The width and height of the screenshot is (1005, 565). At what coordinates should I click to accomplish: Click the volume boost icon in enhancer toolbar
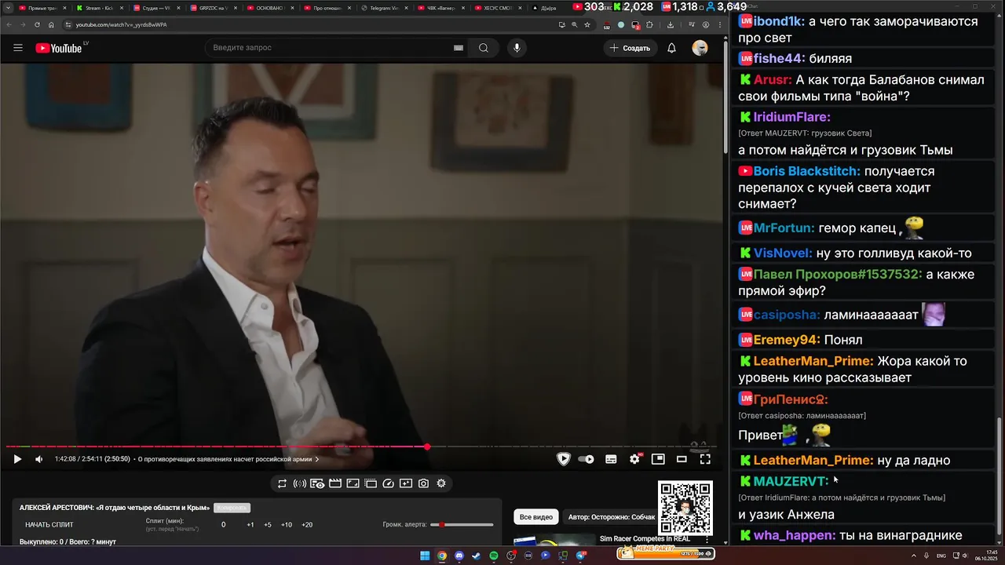(299, 483)
